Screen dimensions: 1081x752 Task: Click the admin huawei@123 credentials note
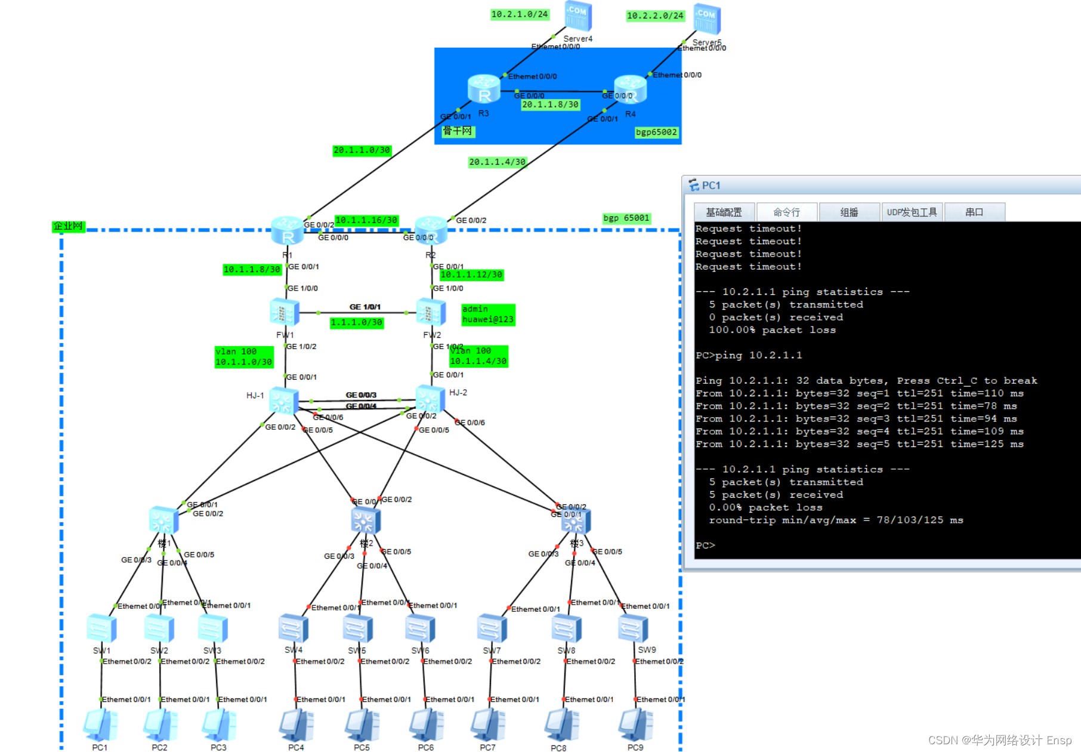click(x=488, y=314)
